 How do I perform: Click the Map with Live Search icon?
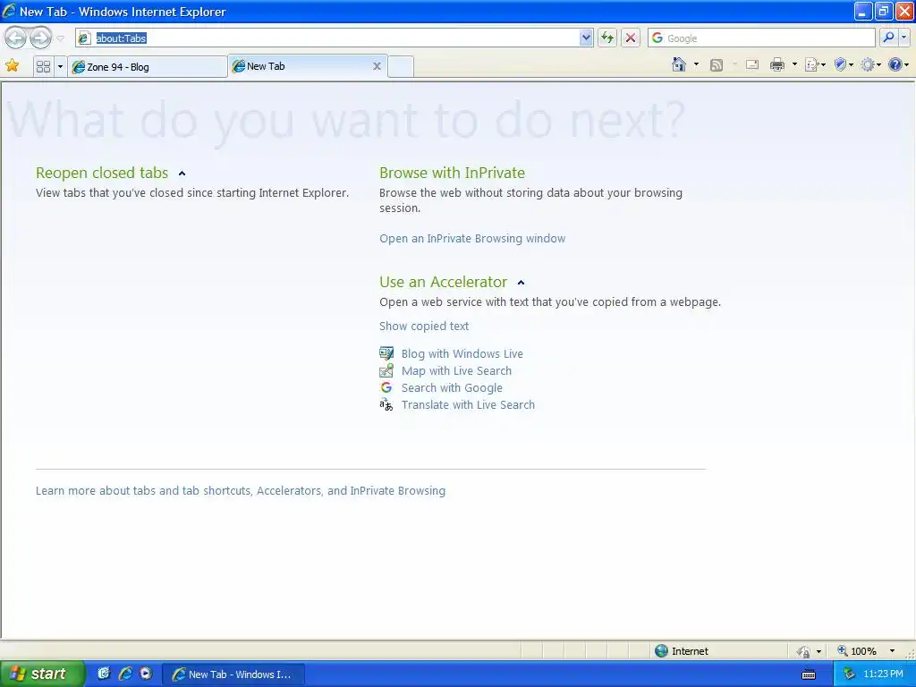point(386,370)
